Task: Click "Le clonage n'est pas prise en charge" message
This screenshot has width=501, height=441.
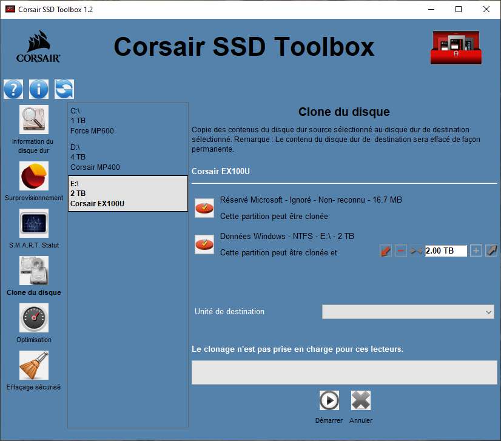Action: click(x=297, y=349)
